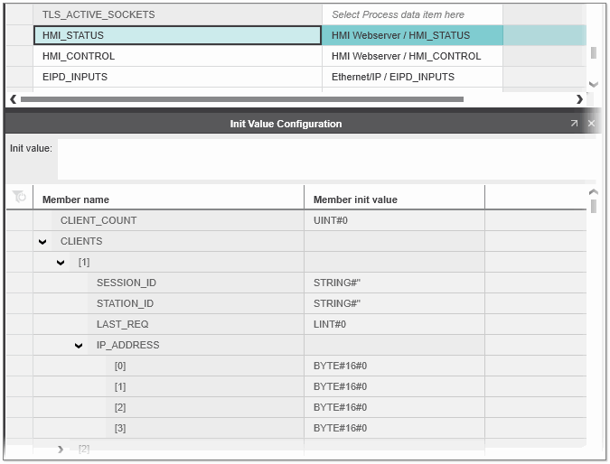The height and width of the screenshot is (464, 610).
Task: Click the Member init value column header
Action: click(394, 200)
